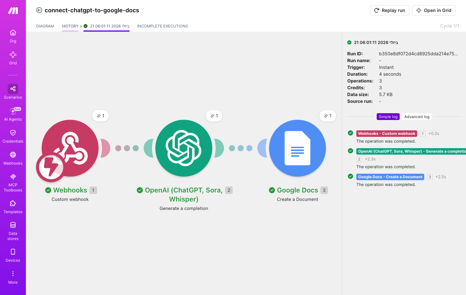Open MCP Toolboxes
Viewport: 466px width, 295px height.
pyautogui.click(x=13, y=182)
